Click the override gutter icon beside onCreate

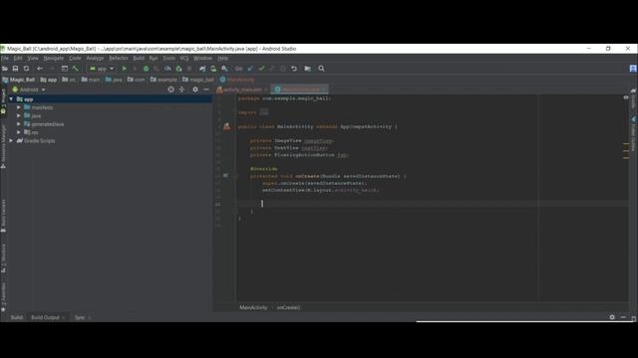(x=225, y=176)
